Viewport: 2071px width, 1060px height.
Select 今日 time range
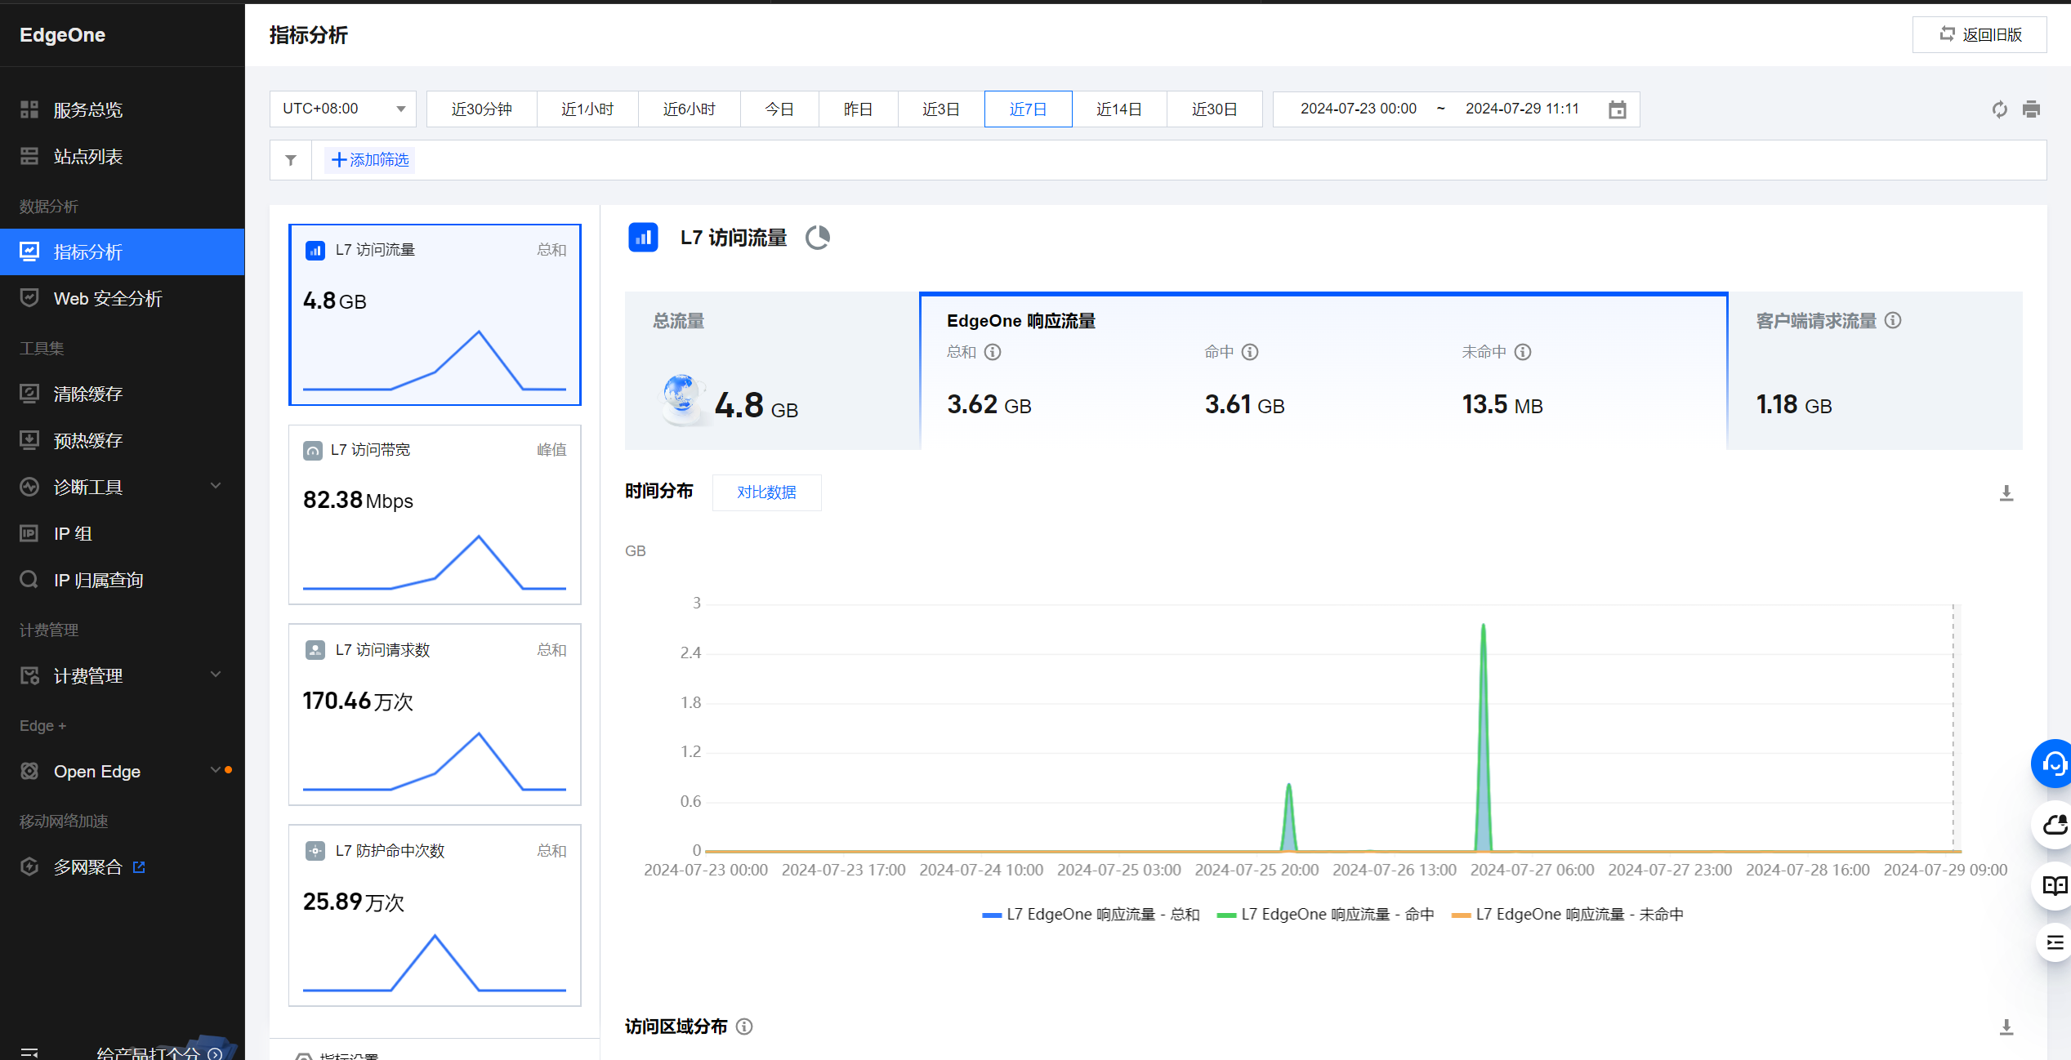pyautogui.click(x=779, y=109)
